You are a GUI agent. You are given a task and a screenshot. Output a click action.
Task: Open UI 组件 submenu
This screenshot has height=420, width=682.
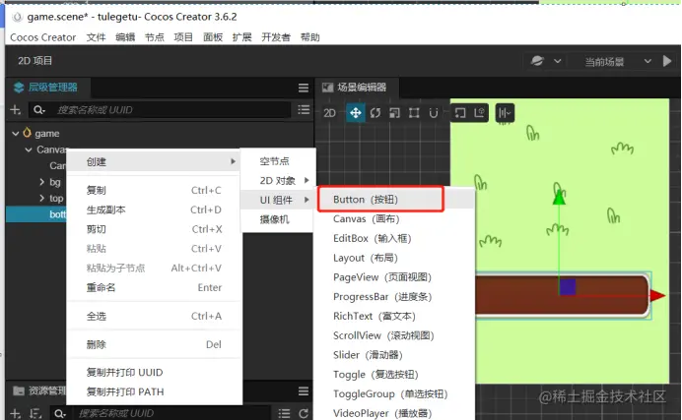click(278, 200)
